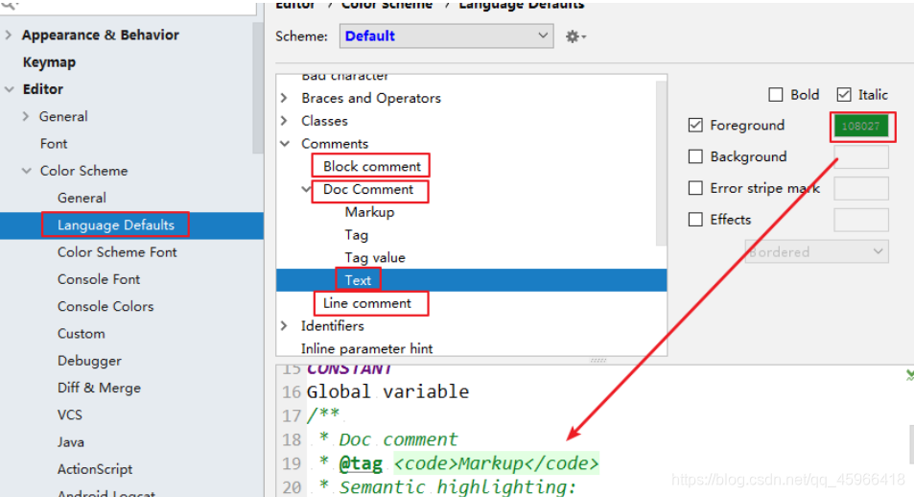Select Tag under Doc Comment
The height and width of the screenshot is (497, 914).
point(356,235)
